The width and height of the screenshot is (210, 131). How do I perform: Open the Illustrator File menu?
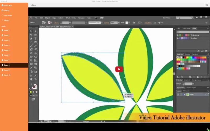coord(36,18)
